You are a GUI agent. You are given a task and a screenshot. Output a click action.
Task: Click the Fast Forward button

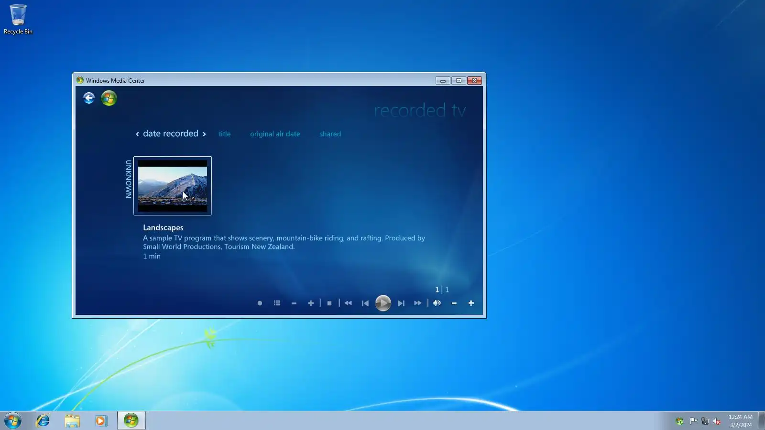[x=418, y=303]
